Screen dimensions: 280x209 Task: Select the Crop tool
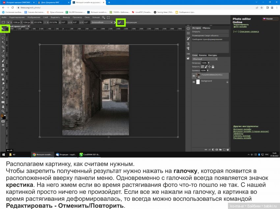click(3, 47)
